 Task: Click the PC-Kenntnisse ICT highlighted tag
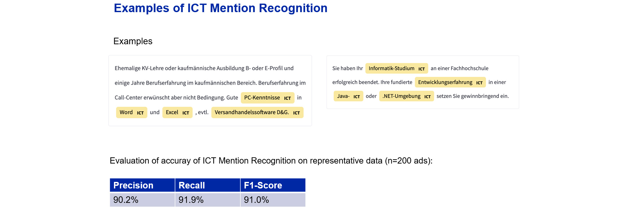click(x=268, y=98)
